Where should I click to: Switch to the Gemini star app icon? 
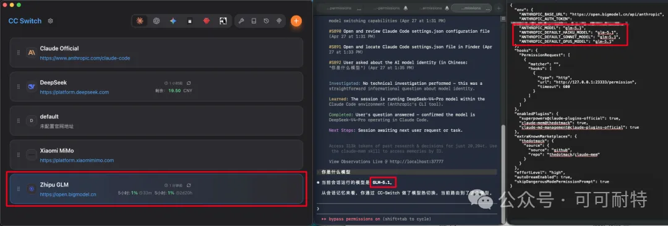[173, 20]
